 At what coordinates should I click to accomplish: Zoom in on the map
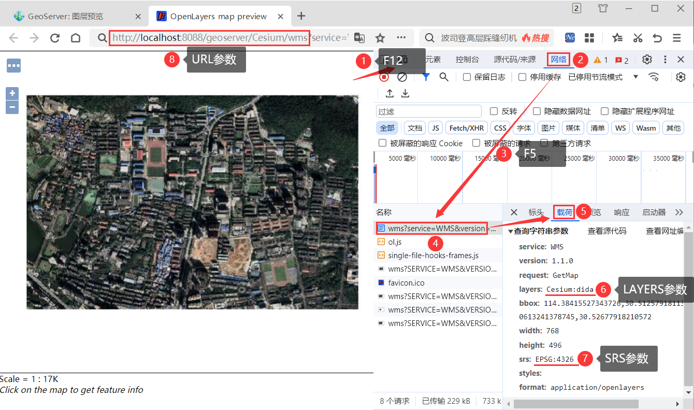pos(12,94)
